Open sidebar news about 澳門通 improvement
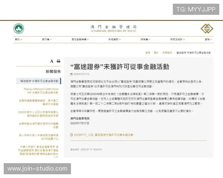Viewport: 223px width, 178px height. click(39, 125)
